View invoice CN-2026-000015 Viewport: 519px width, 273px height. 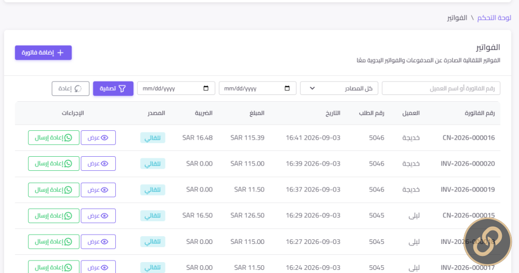pos(98,216)
